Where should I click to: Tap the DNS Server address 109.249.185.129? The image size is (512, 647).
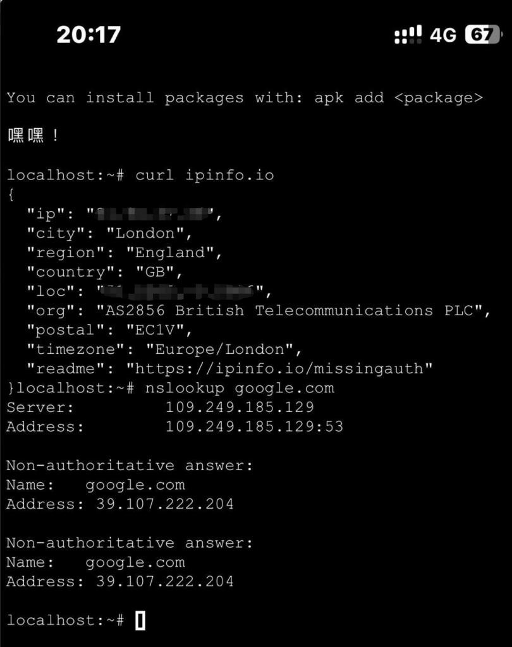[x=240, y=408]
